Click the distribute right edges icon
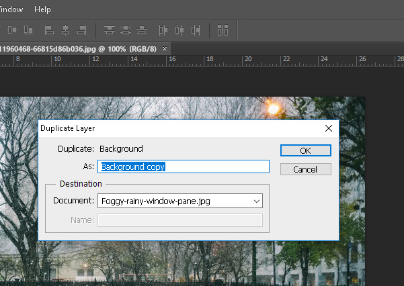The image size is (404, 286). point(196,30)
